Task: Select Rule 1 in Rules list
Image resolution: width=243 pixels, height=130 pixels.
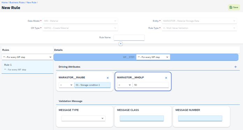Action: click(x=27, y=67)
